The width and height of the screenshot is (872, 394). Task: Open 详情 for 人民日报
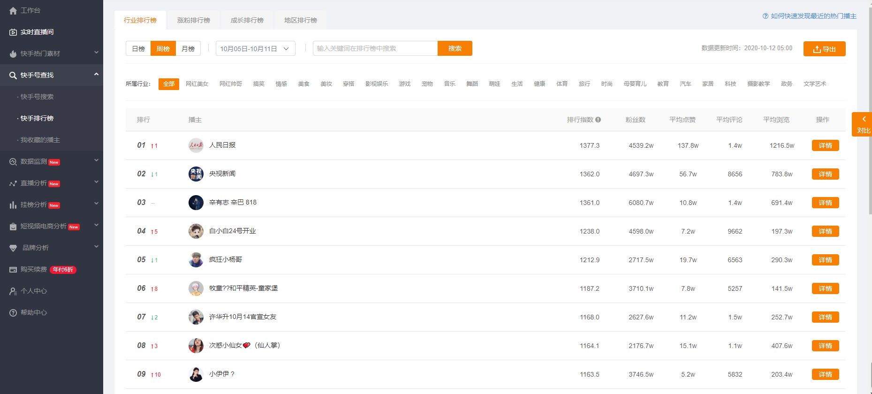pos(826,145)
